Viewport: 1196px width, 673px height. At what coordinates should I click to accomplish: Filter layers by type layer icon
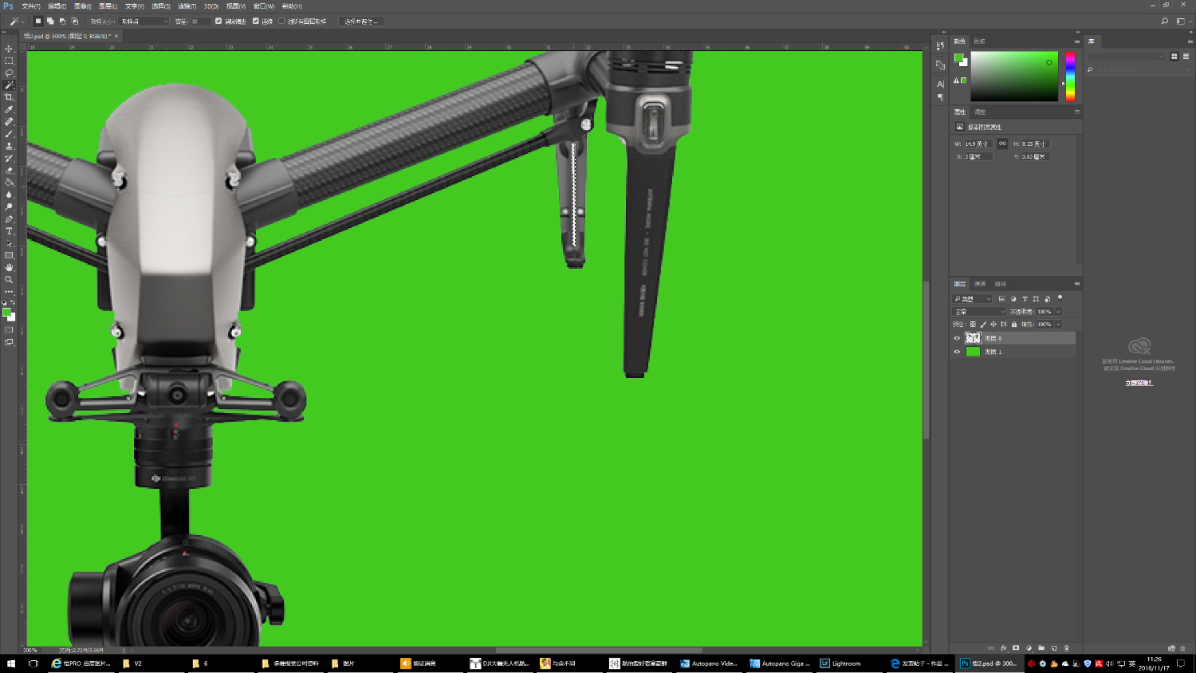1025,299
